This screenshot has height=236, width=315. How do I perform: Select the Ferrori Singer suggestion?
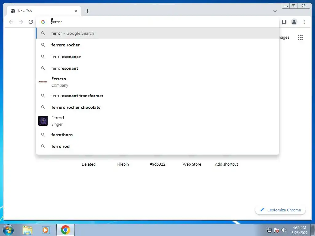tap(157, 121)
